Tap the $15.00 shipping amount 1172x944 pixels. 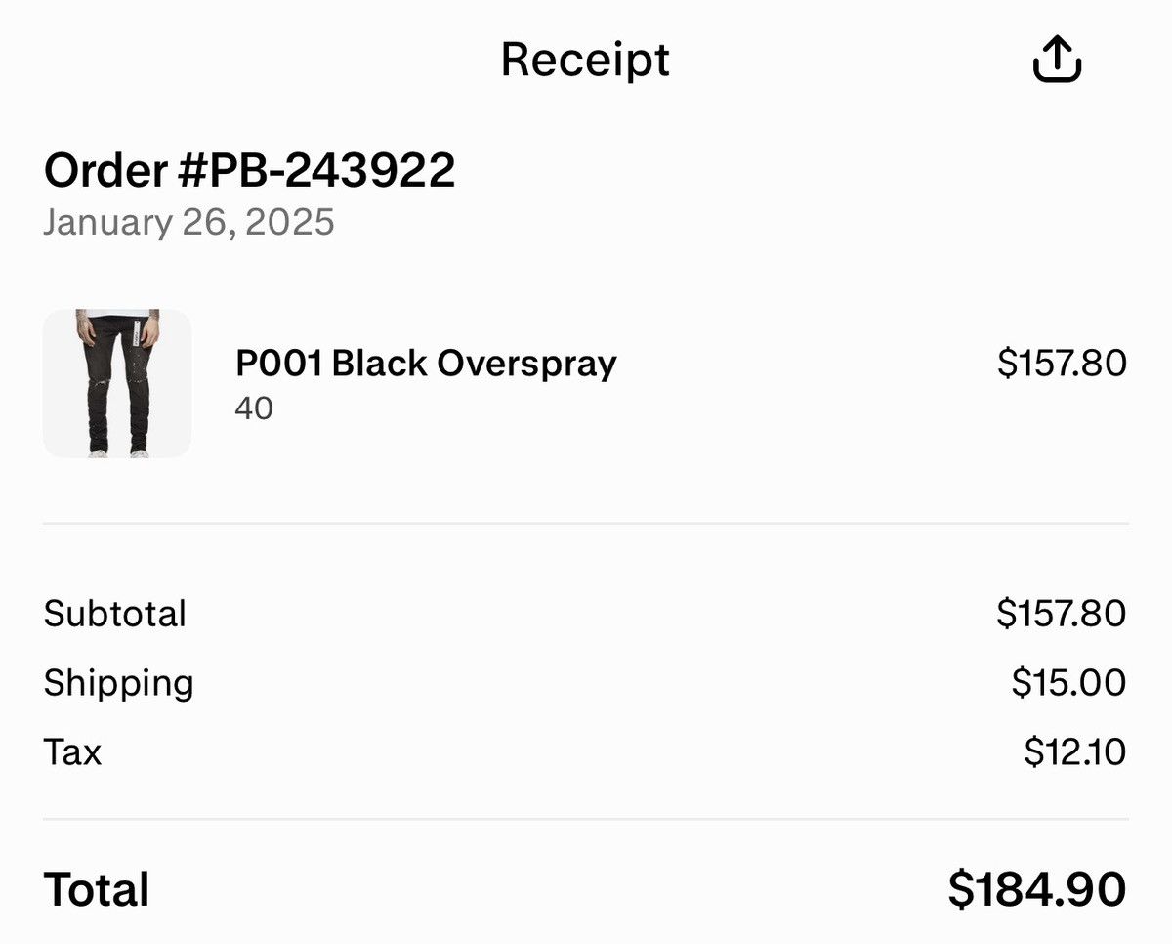(x=1068, y=683)
